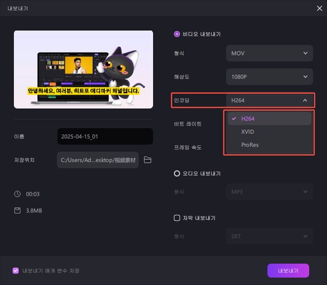
Task: Click the 저장위치 path field
Action: (x=98, y=160)
